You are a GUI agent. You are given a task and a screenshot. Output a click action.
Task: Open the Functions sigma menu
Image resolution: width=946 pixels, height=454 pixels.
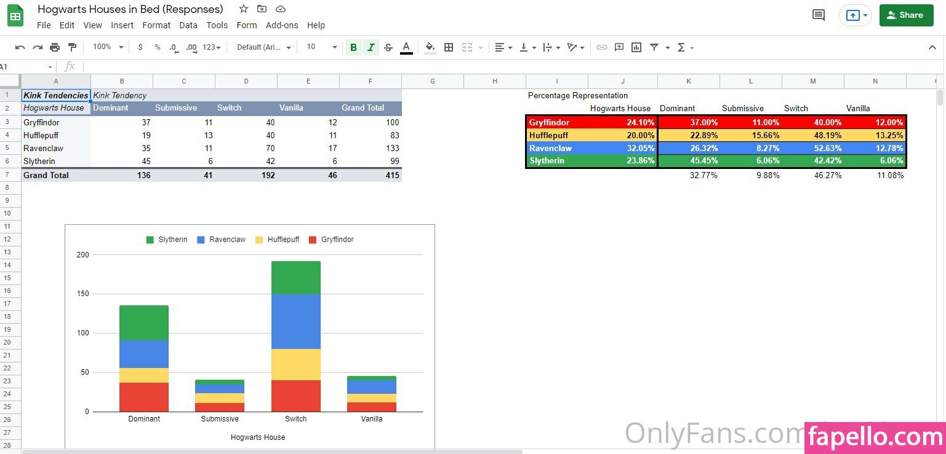coord(685,47)
